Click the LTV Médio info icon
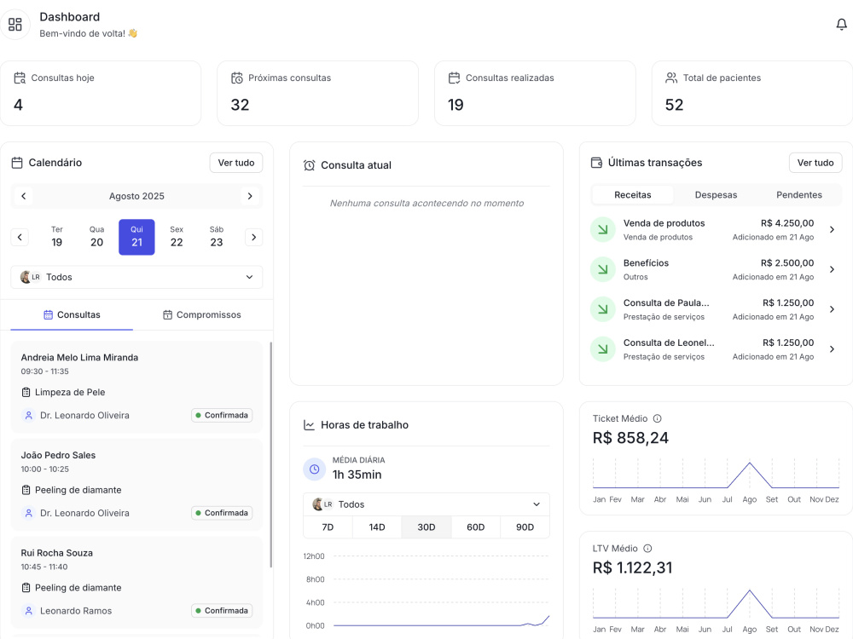This screenshot has height=639, width=853. (x=647, y=548)
